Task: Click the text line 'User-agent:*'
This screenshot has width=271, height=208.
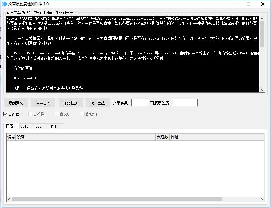Action: tap(25, 78)
